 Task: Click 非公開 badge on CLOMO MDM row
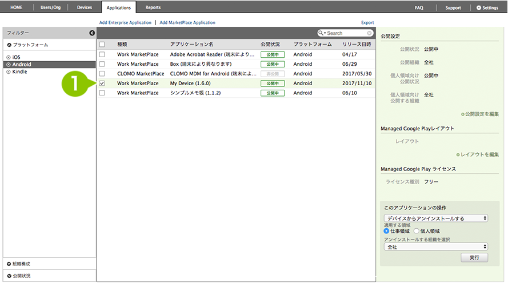point(273,74)
